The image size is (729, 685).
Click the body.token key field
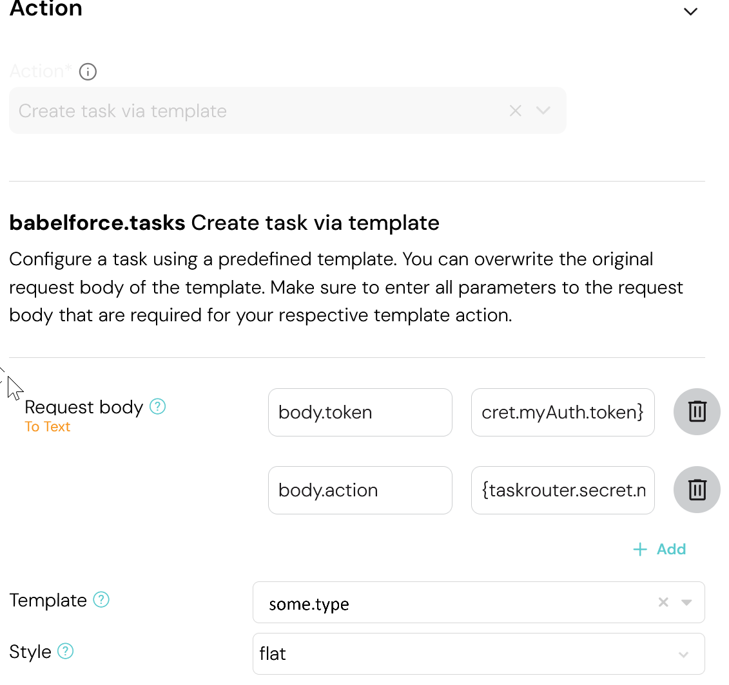click(360, 412)
